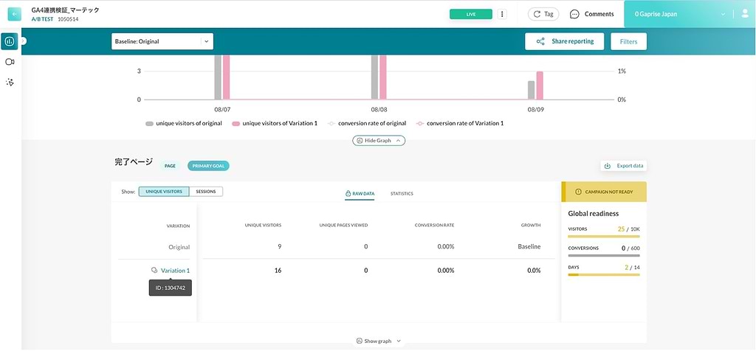Click the sparkle cursor sidebar icon
The height and width of the screenshot is (351, 756).
(x=10, y=82)
